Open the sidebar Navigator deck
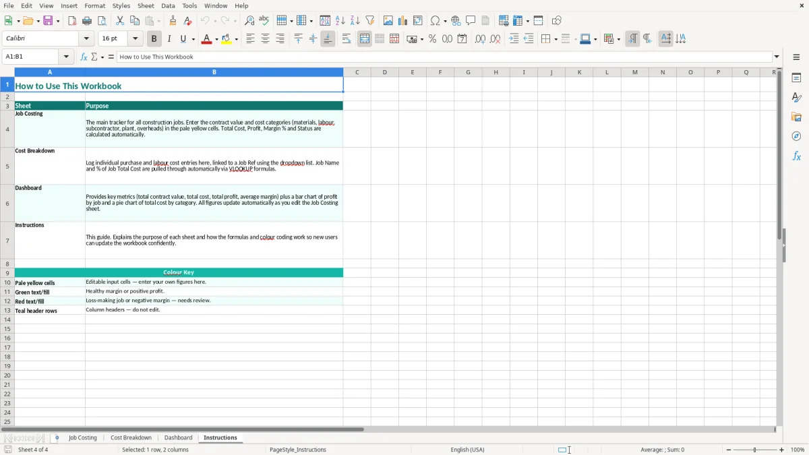The height and width of the screenshot is (455, 809). pos(796,136)
